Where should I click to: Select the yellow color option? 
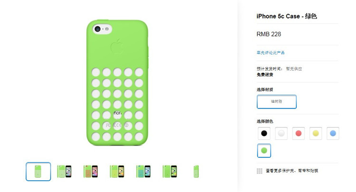(316, 133)
